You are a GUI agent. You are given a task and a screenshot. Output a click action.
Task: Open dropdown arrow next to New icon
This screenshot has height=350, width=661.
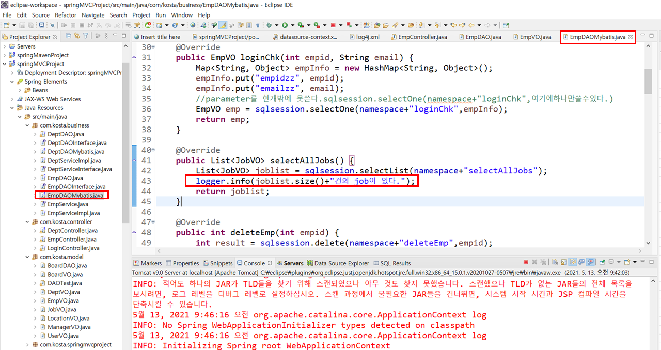[x=14, y=25]
